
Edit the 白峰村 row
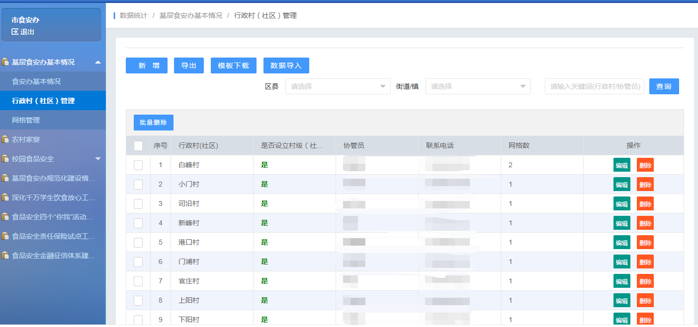coord(622,165)
